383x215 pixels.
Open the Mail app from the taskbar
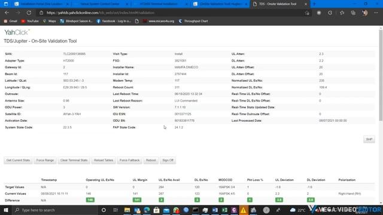pyautogui.click(x=166, y=210)
